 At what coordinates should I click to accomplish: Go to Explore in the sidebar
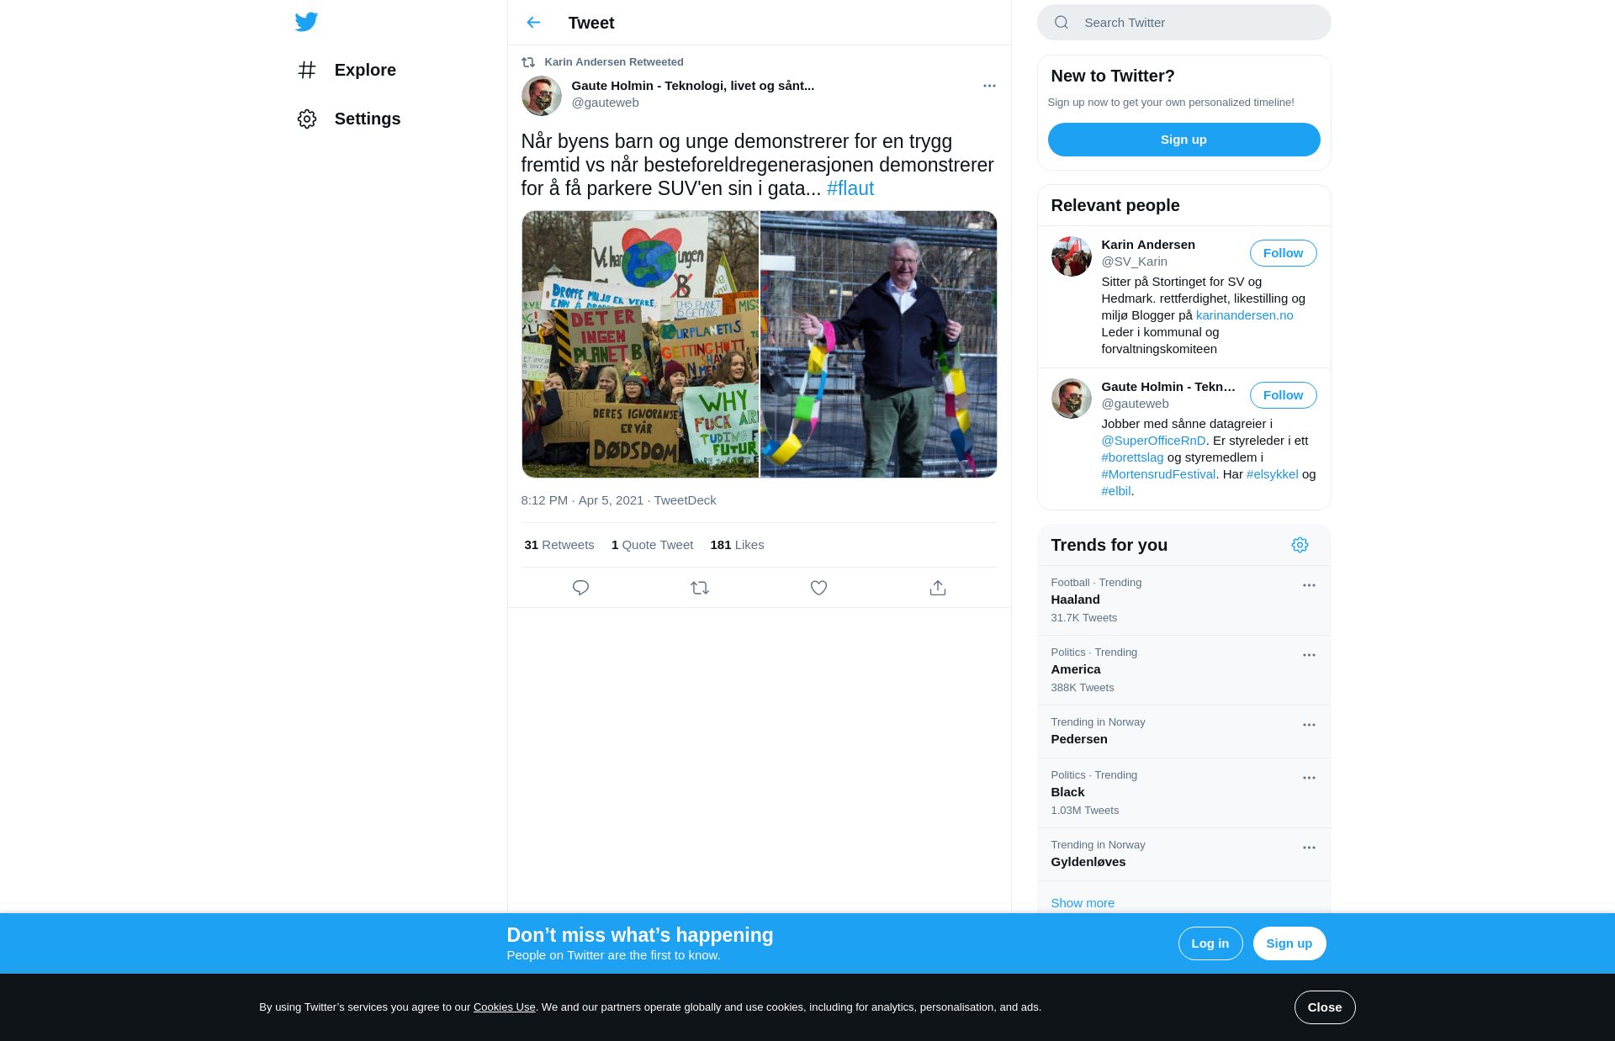click(x=364, y=70)
